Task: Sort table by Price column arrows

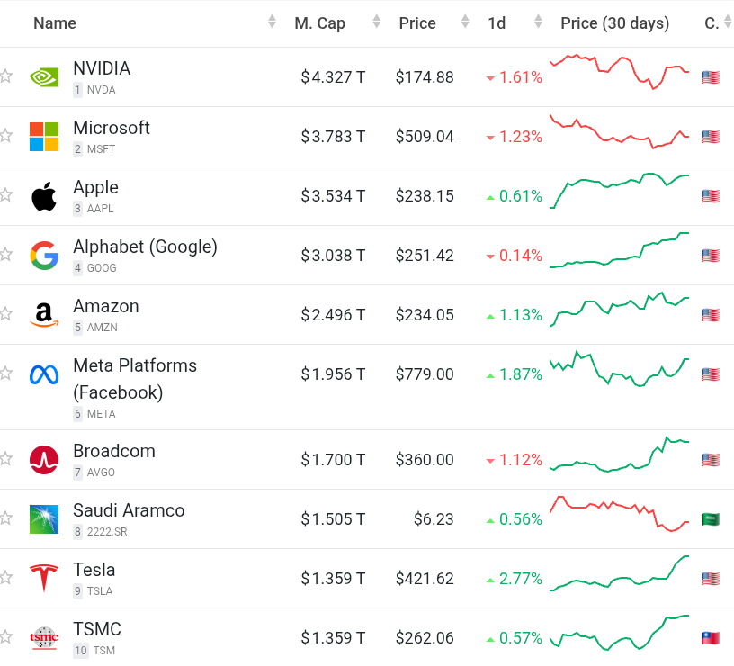Action: (465, 22)
